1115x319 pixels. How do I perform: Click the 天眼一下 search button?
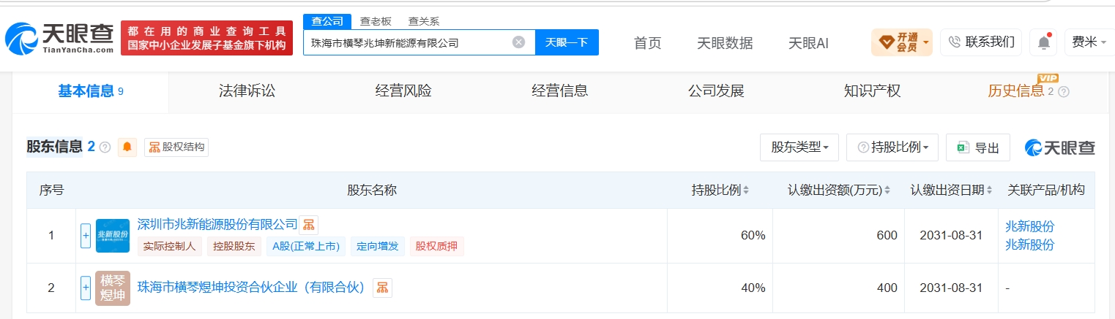567,42
